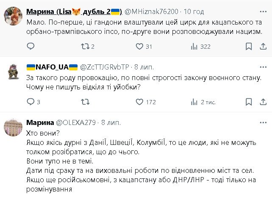Retweet the NAFO_UA post

tap(85, 102)
